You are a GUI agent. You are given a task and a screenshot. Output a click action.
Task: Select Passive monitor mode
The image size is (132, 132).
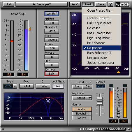pos(82,118)
